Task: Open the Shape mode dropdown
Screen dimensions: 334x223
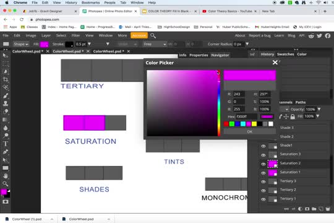Action: coord(20,44)
